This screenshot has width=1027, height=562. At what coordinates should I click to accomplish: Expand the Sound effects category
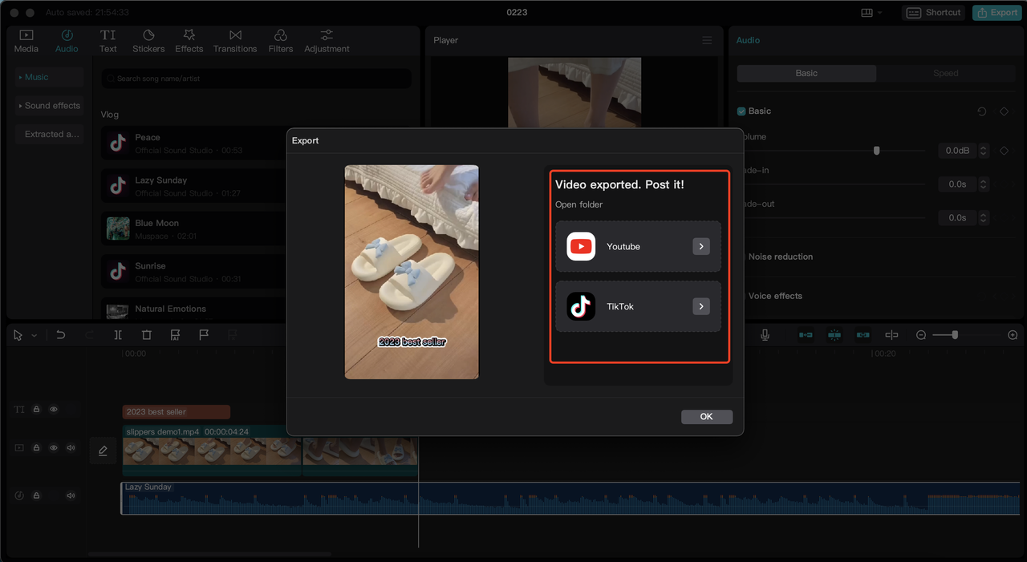tap(48, 105)
